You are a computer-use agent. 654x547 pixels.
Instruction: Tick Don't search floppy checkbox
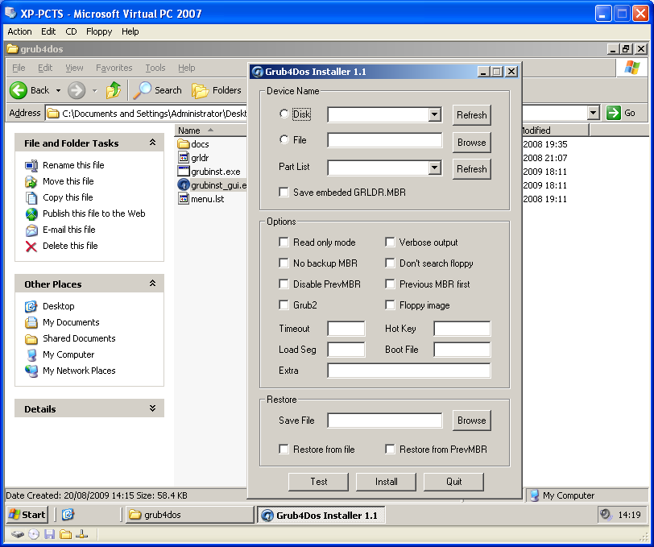click(390, 263)
